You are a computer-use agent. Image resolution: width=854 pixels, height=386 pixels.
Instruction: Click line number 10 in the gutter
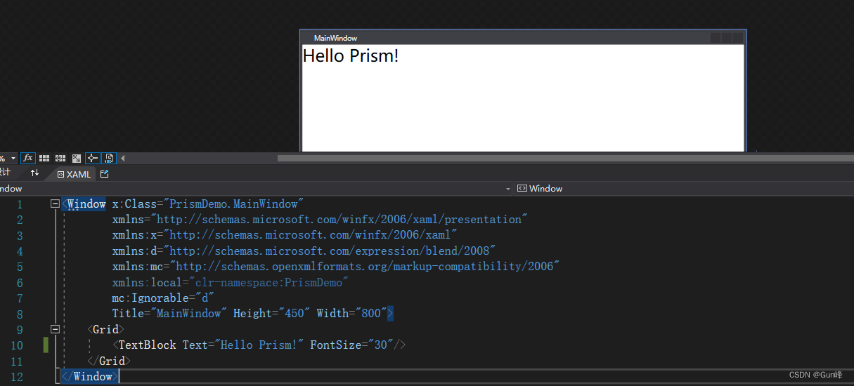point(16,345)
